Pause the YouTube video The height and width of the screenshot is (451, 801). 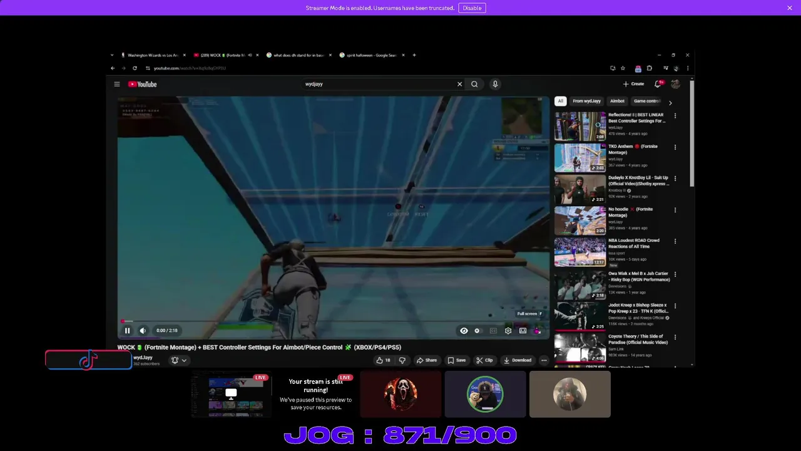click(x=127, y=331)
